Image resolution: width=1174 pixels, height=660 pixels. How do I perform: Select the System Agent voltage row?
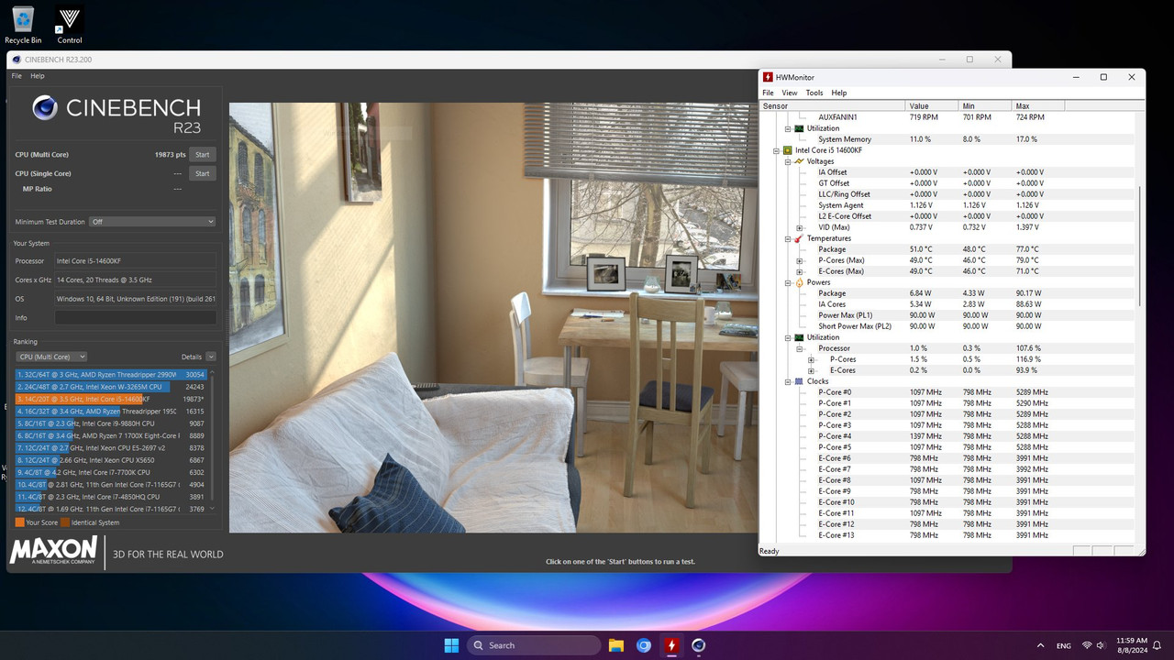[x=948, y=205]
